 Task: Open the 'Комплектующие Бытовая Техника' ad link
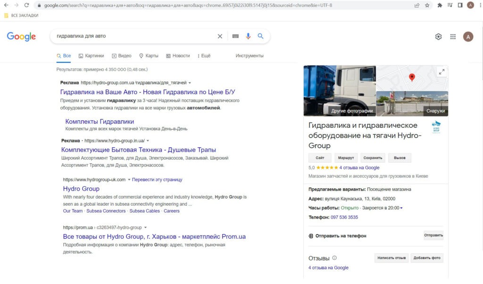point(139,150)
